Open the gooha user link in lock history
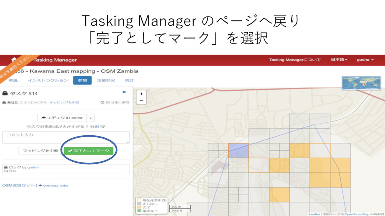Screen dimensions: 385x216 [33, 167]
